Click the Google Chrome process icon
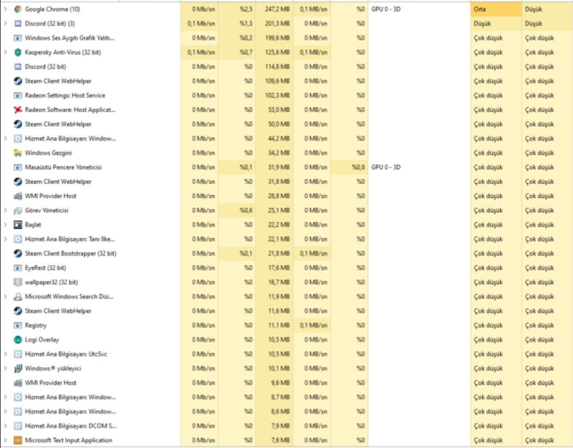Screen dimensions: 573x448 coord(18,10)
